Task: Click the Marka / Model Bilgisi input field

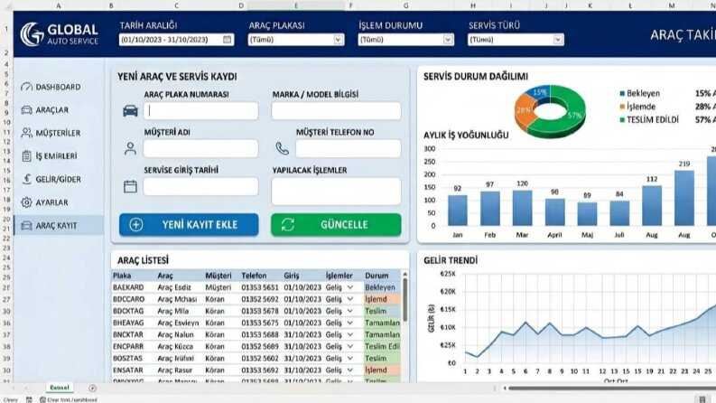Action: tap(336, 111)
